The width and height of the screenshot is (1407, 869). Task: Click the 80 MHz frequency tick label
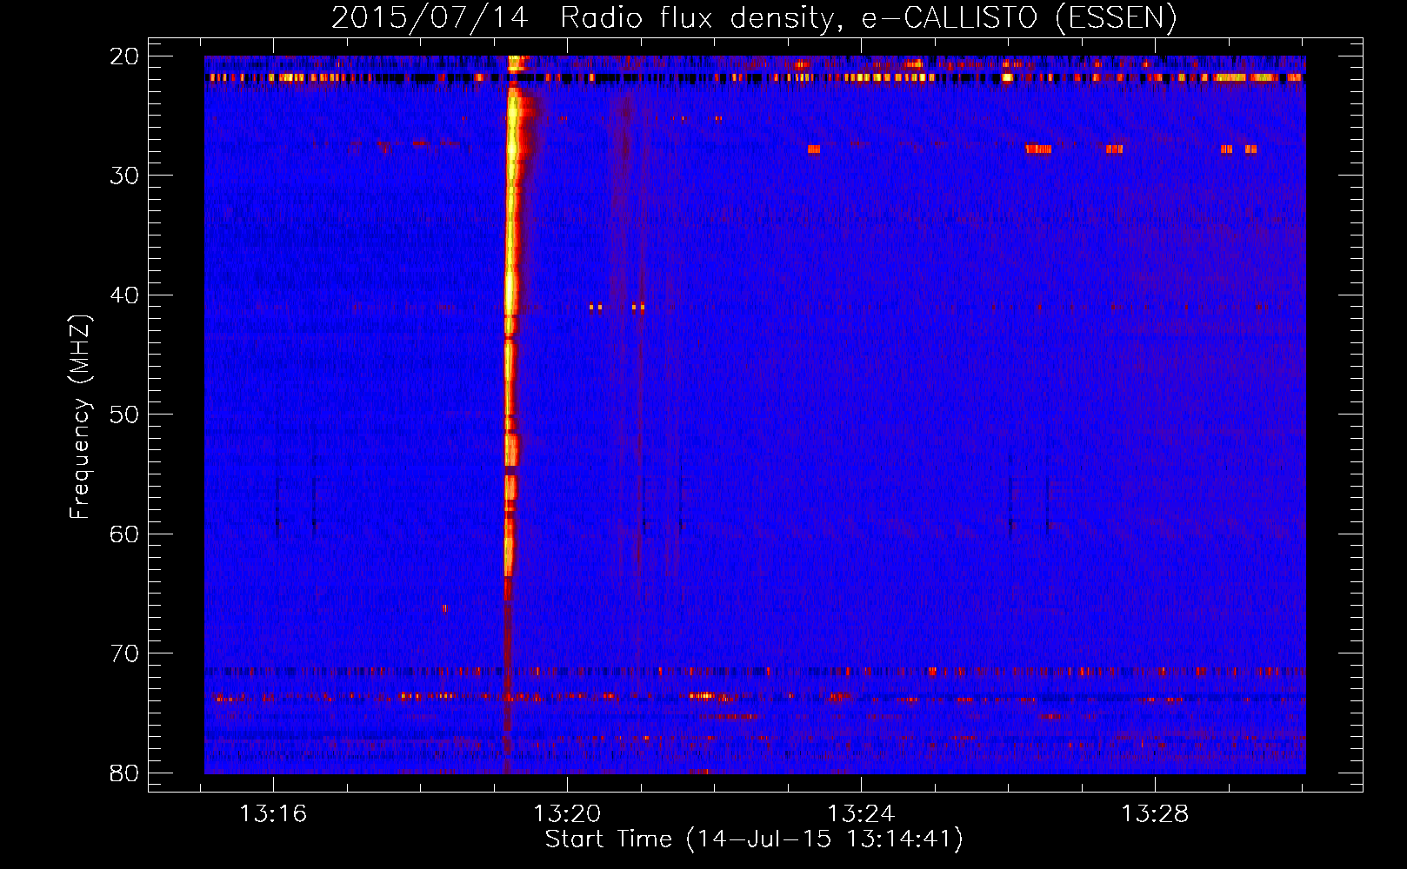[x=124, y=773]
